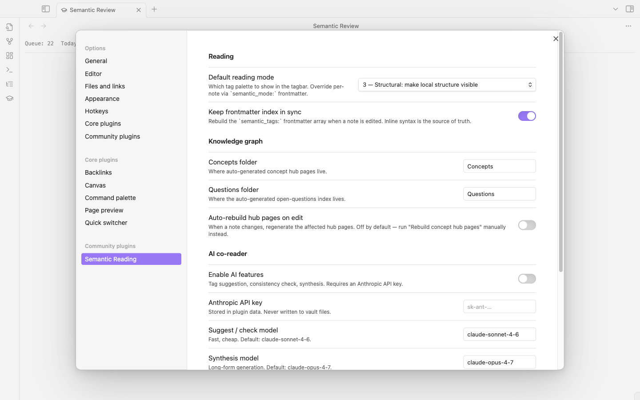
Task: Enable Auto-rebuild hub pages on edit
Action: click(x=527, y=225)
